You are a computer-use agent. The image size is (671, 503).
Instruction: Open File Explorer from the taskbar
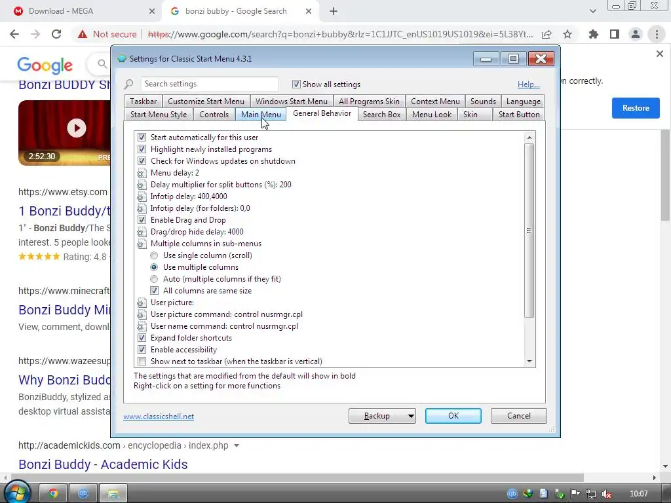(x=113, y=494)
